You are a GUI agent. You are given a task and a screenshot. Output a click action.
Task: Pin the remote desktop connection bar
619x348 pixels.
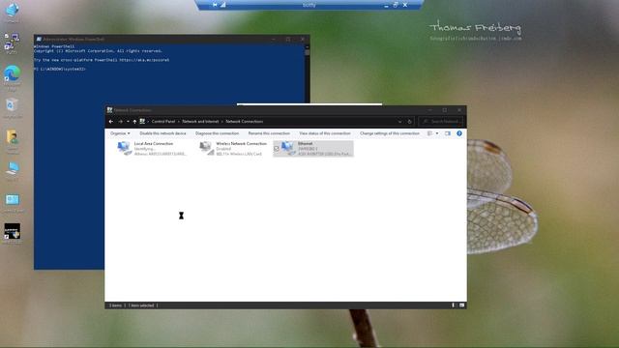pyautogui.click(x=215, y=5)
